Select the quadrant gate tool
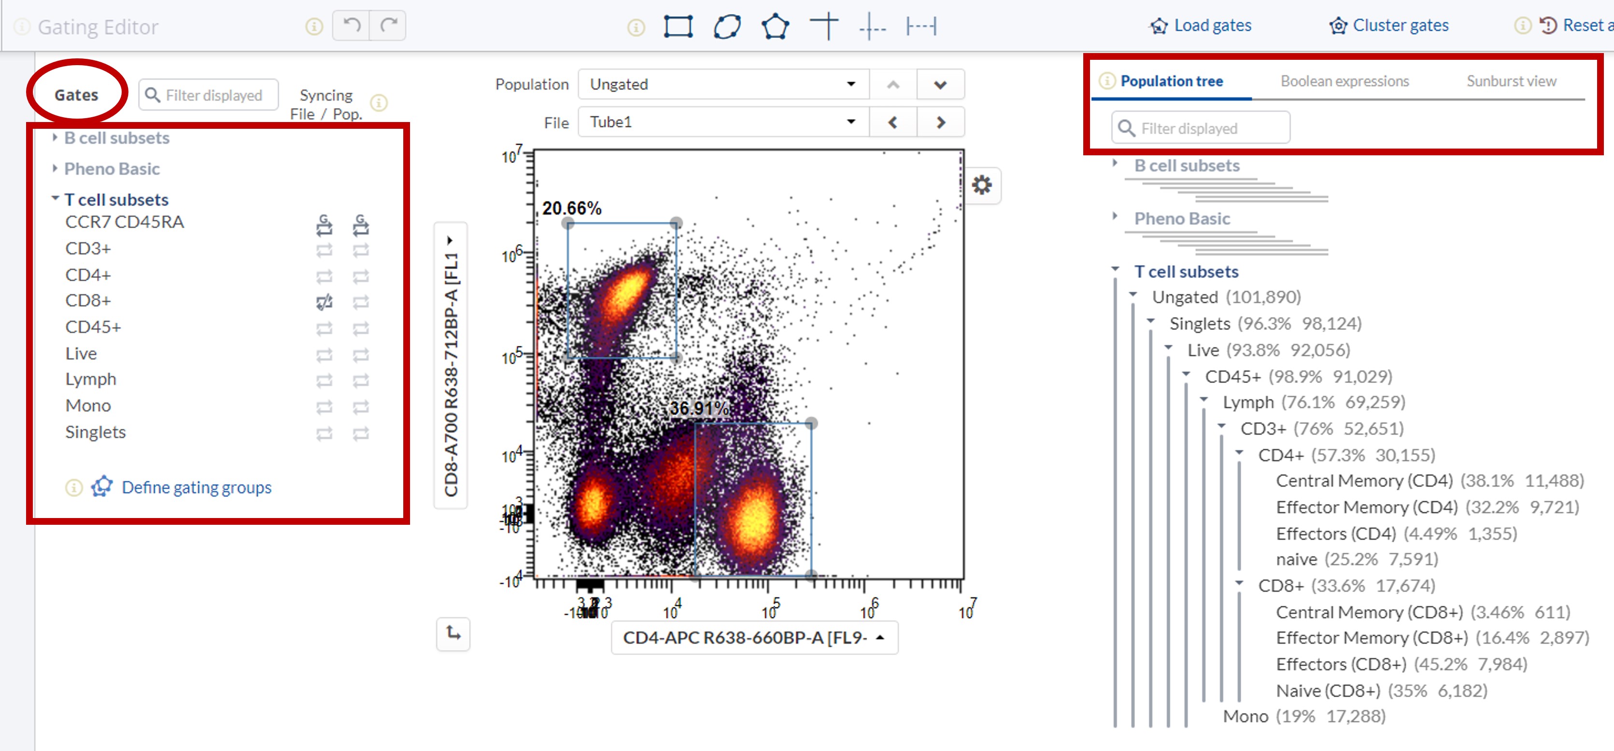1614x751 pixels. pos(824,26)
